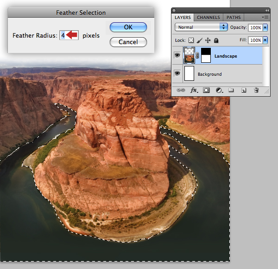Open the Fill slider arrow

point(265,40)
